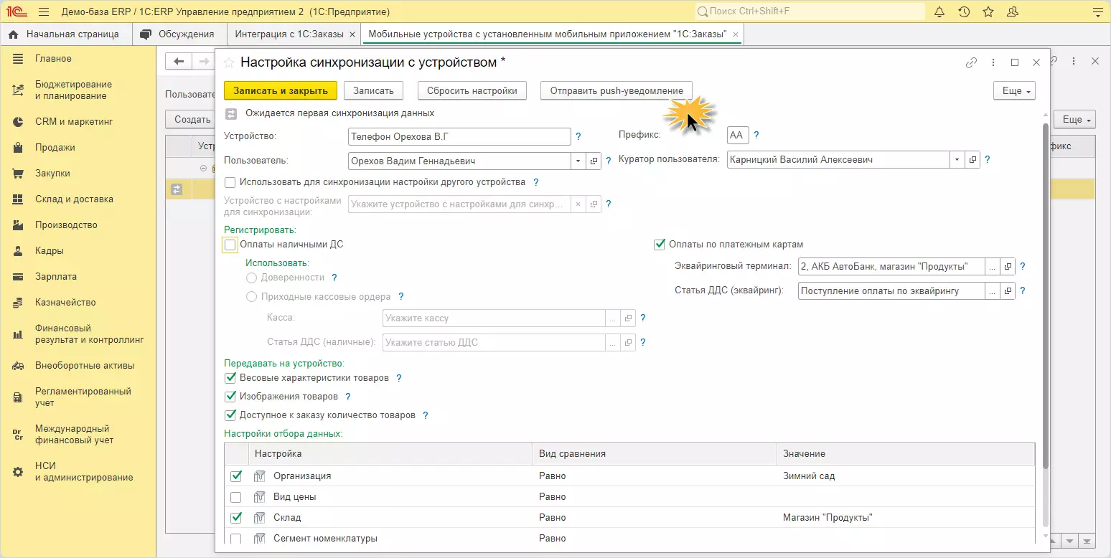This screenshot has width=1111, height=558.
Task: Choose Статья ДДС (эквайринг) with ellipsis button
Action: coord(993,291)
